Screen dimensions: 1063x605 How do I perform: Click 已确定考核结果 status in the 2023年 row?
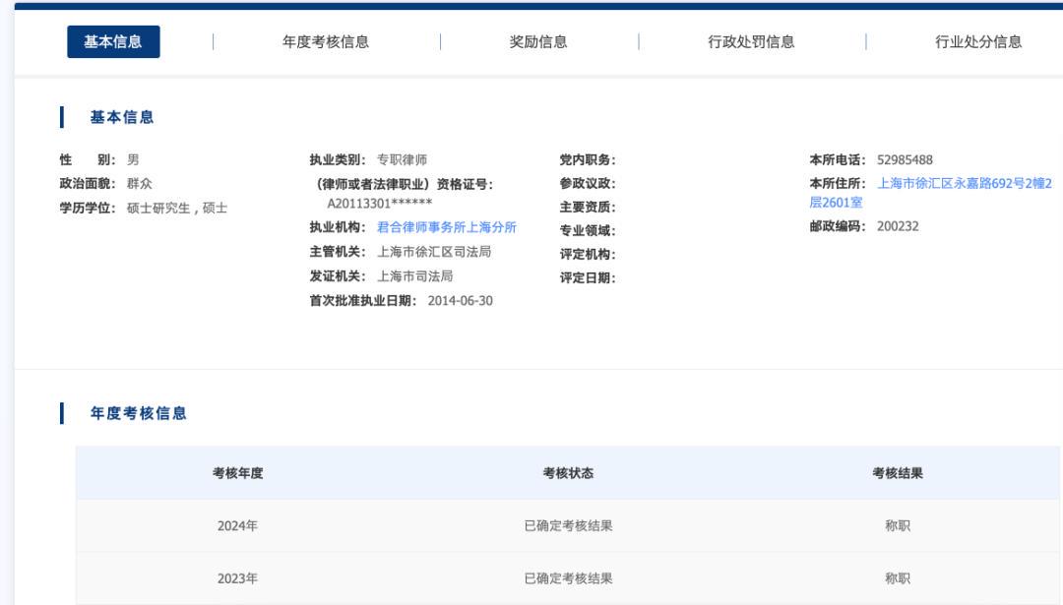(x=568, y=578)
